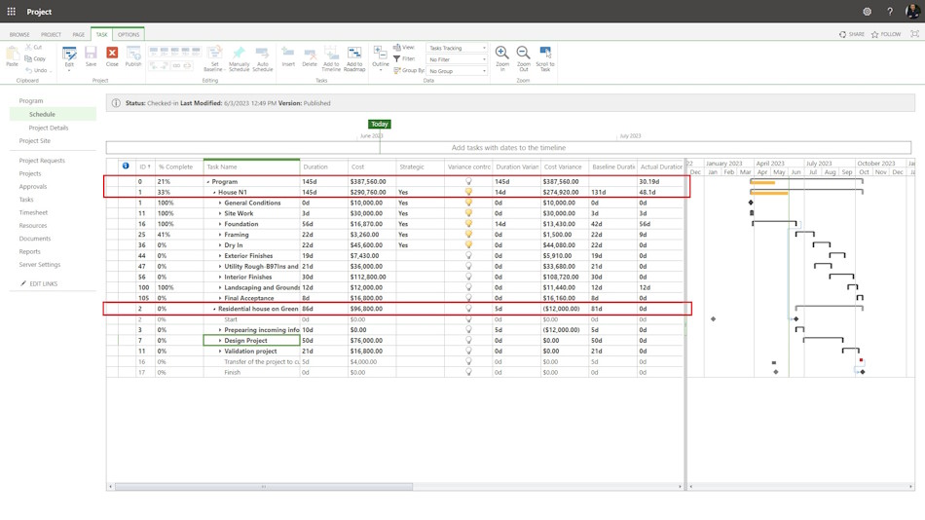The height and width of the screenshot is (520, 925).
Task: Sort by the % Complete column header
Action: (x=178, y=167)
